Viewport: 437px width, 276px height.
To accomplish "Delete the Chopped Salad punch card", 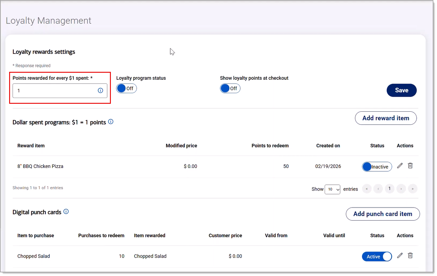I will click(410, 256).
